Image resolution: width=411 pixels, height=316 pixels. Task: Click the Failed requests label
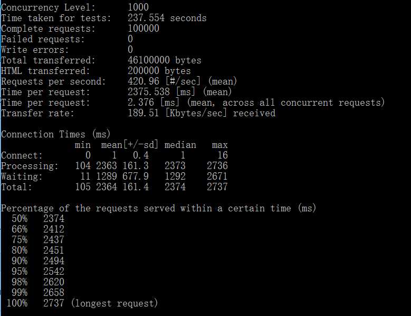pos(43,39)
